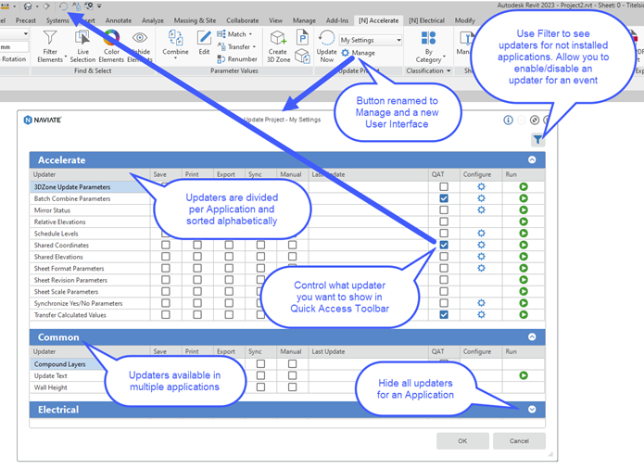The width and height of the screenshot is (644, 469).
Task: Run Update Now from the ribbon
Action: tap(326, 46)
